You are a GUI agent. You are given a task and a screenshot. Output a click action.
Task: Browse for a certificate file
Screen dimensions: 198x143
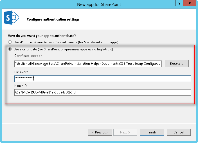pyautogui.click(x=176, y=64)
